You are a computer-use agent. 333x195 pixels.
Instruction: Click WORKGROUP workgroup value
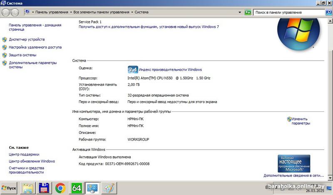coord(138,139)
